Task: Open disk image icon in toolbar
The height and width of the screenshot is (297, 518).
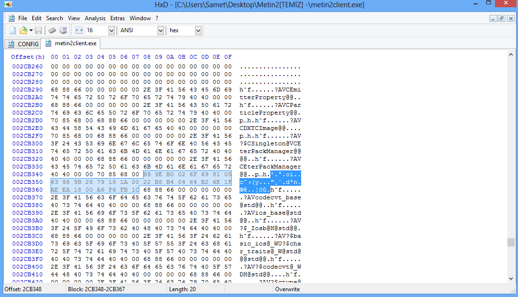Action: tap(63, 30)
